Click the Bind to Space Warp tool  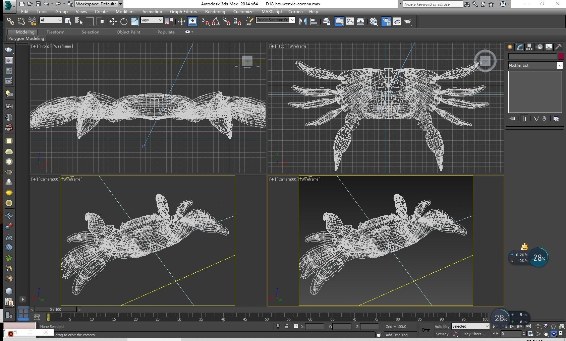coord(32,21)
